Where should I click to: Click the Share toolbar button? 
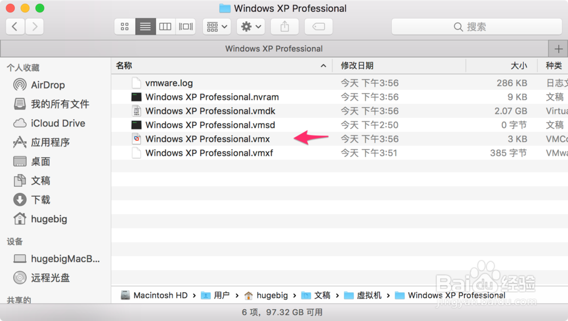(285, 27)
